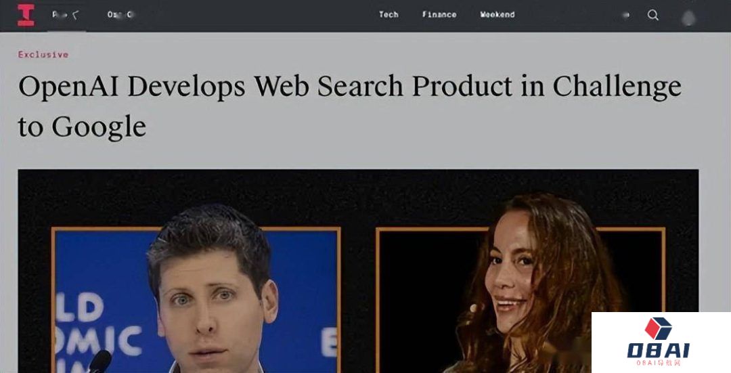The image size is (731, 373).
Task: Click the OBAI red-blue cube logo
Action: (x=658, y=328)
